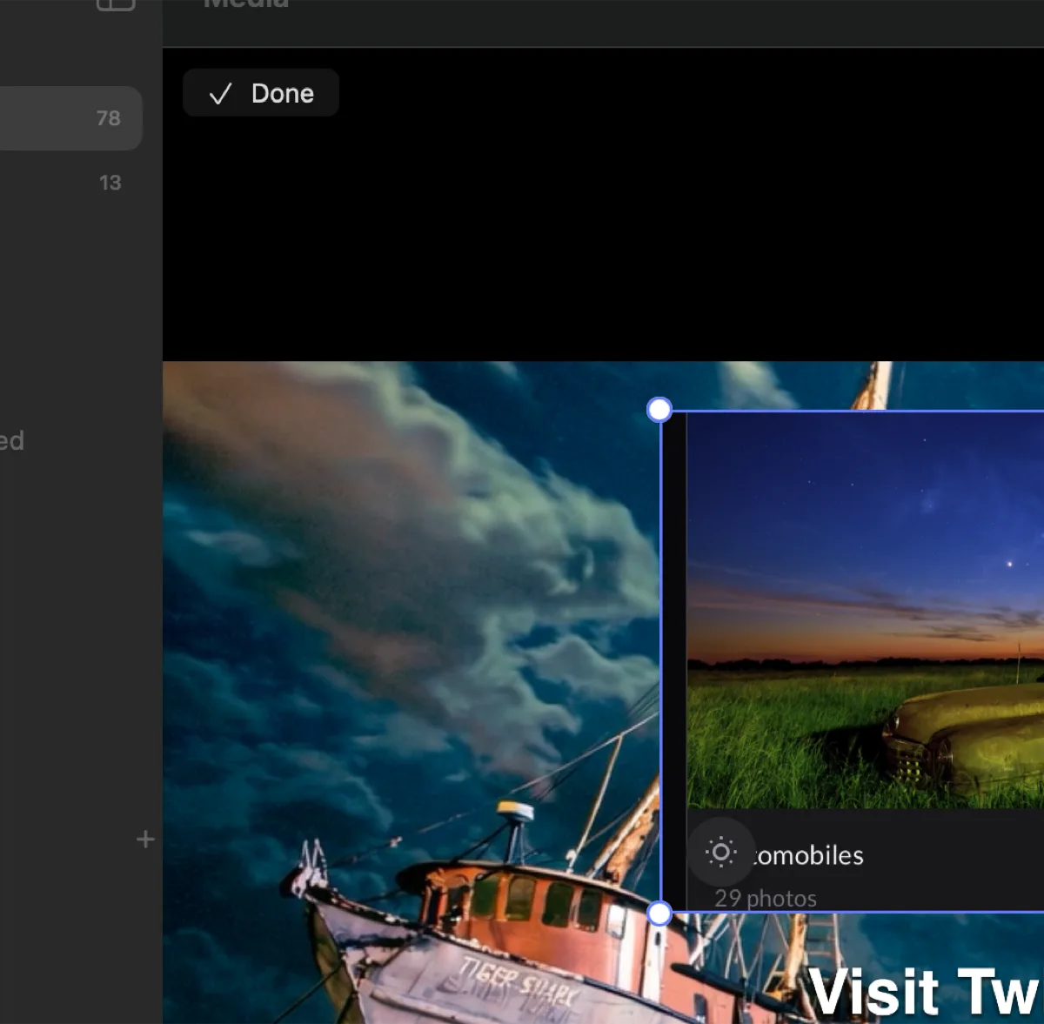This screenshot has width=1044, height=1024.
Task: Click the Done button
Action: [260, 93]
